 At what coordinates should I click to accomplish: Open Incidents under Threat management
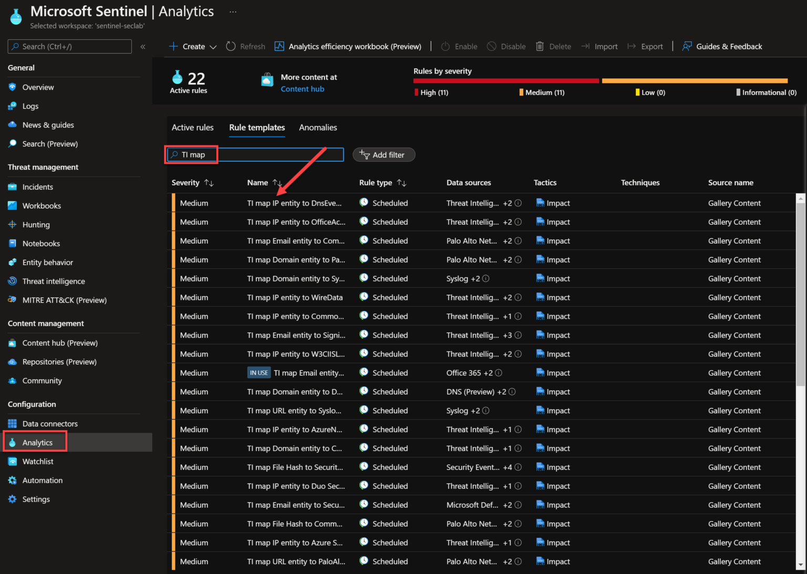tap(37, 186)
